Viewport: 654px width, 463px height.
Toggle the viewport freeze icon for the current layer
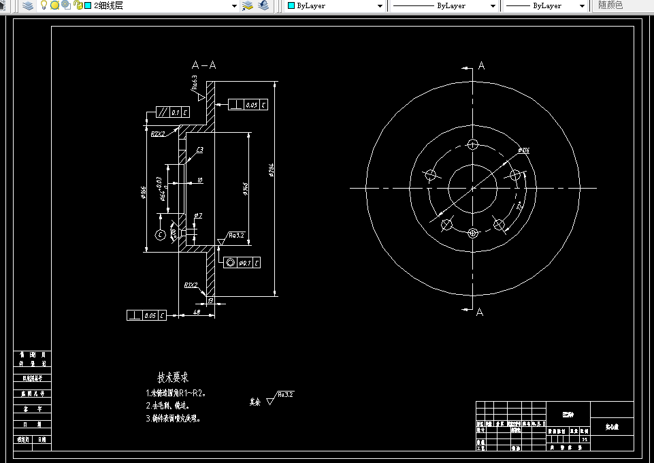[66, 5]
